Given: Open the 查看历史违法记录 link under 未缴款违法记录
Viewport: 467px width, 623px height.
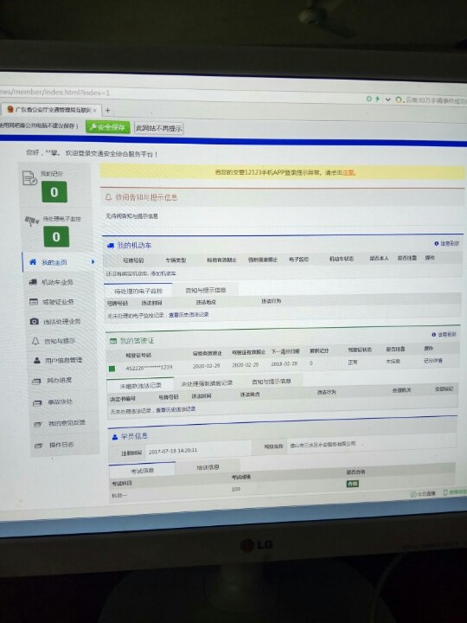Looking at the screenshot, I should [x=176, y=408].
